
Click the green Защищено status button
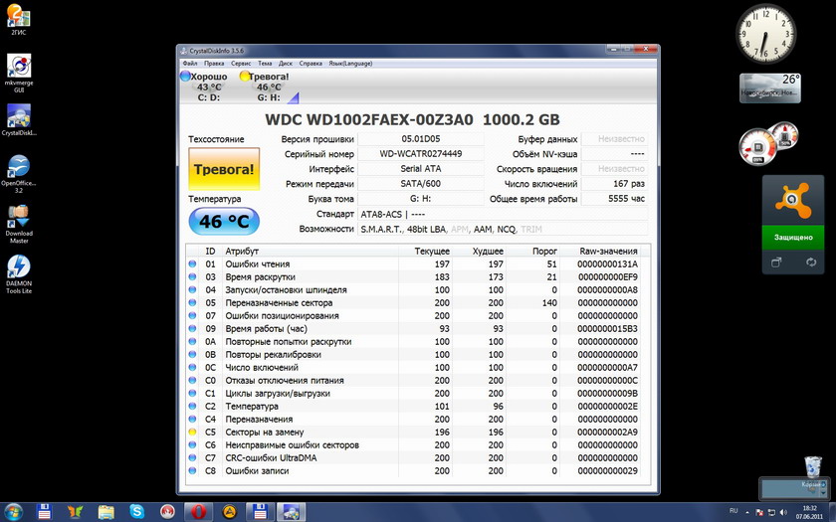point(793,237)
